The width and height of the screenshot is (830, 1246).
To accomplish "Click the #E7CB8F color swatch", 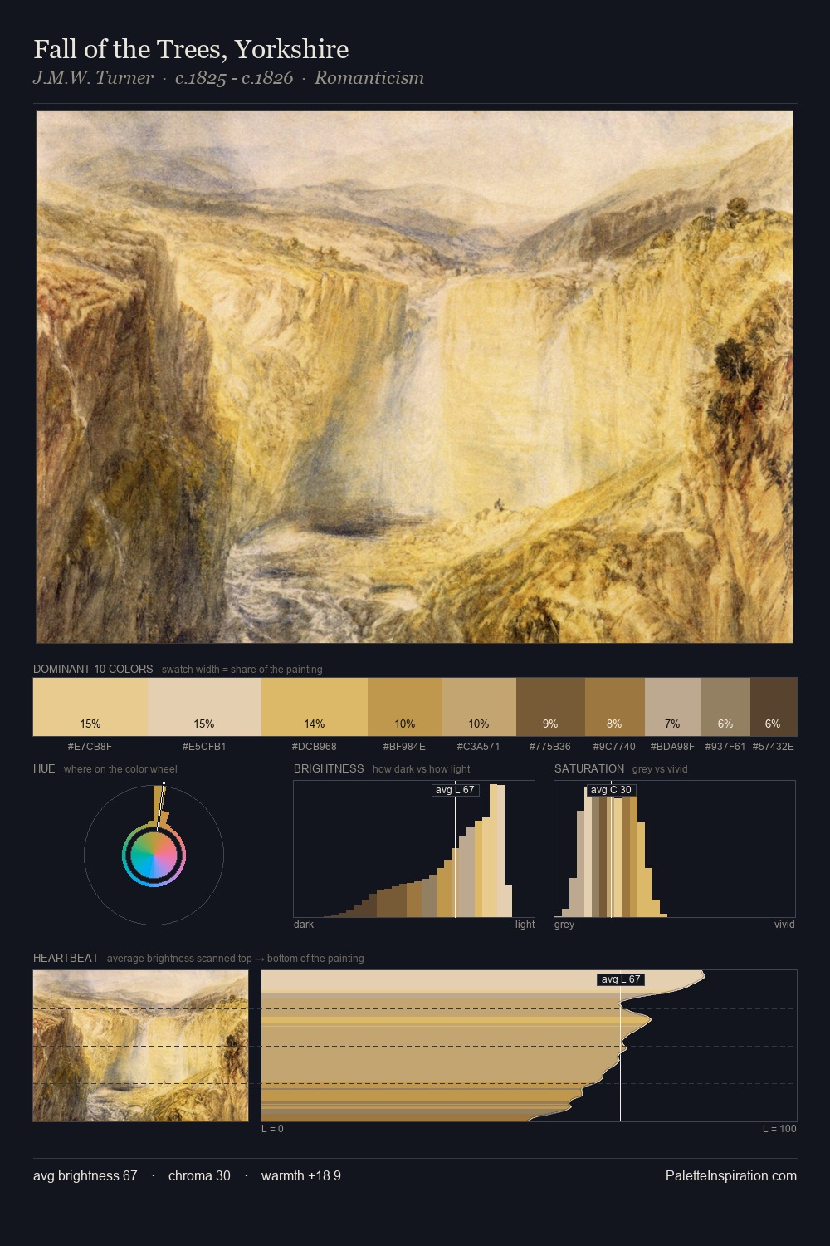I will 90,707.
